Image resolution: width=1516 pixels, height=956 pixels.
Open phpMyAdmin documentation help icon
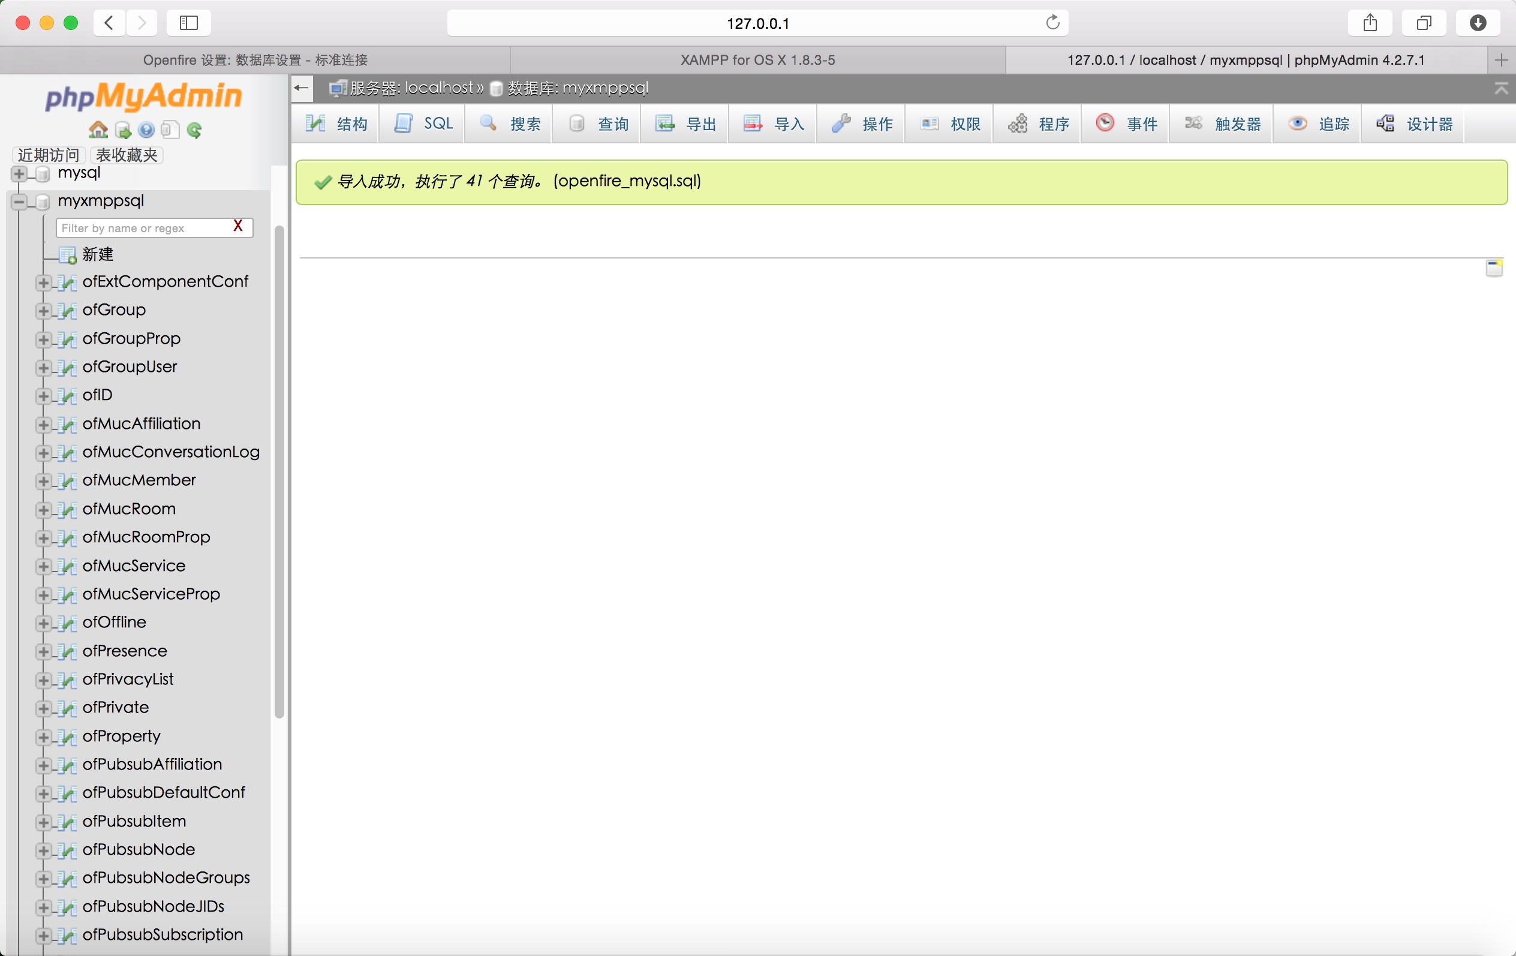tap(147, 130)
